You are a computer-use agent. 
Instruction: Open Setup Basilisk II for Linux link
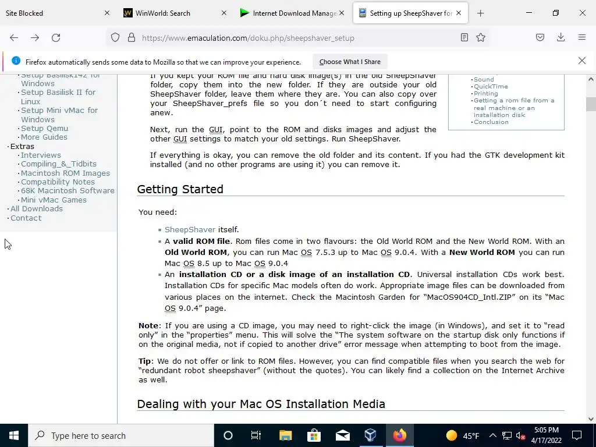(58, 97)
